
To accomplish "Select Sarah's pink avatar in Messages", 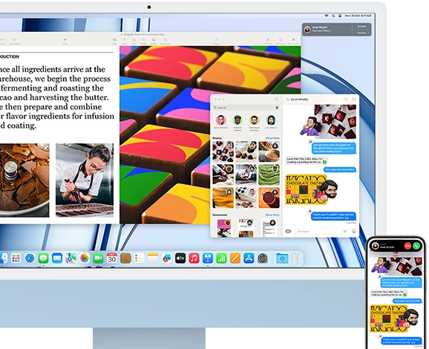I will pos(220,120).
